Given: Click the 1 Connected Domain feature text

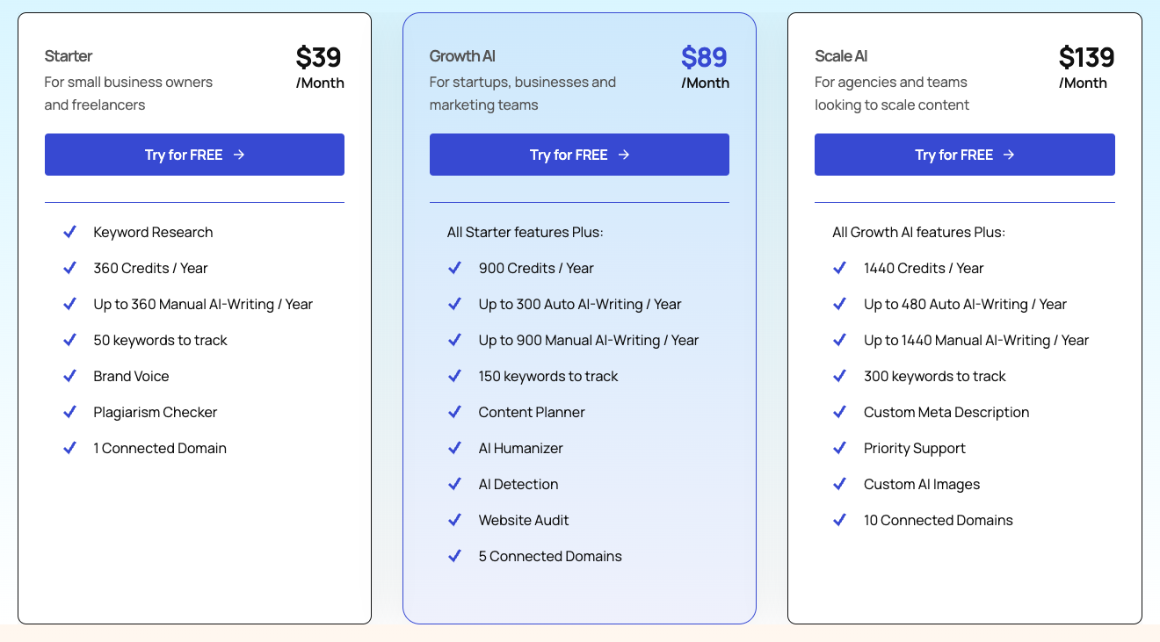Looking at the screenshot, I should point(160,448).
